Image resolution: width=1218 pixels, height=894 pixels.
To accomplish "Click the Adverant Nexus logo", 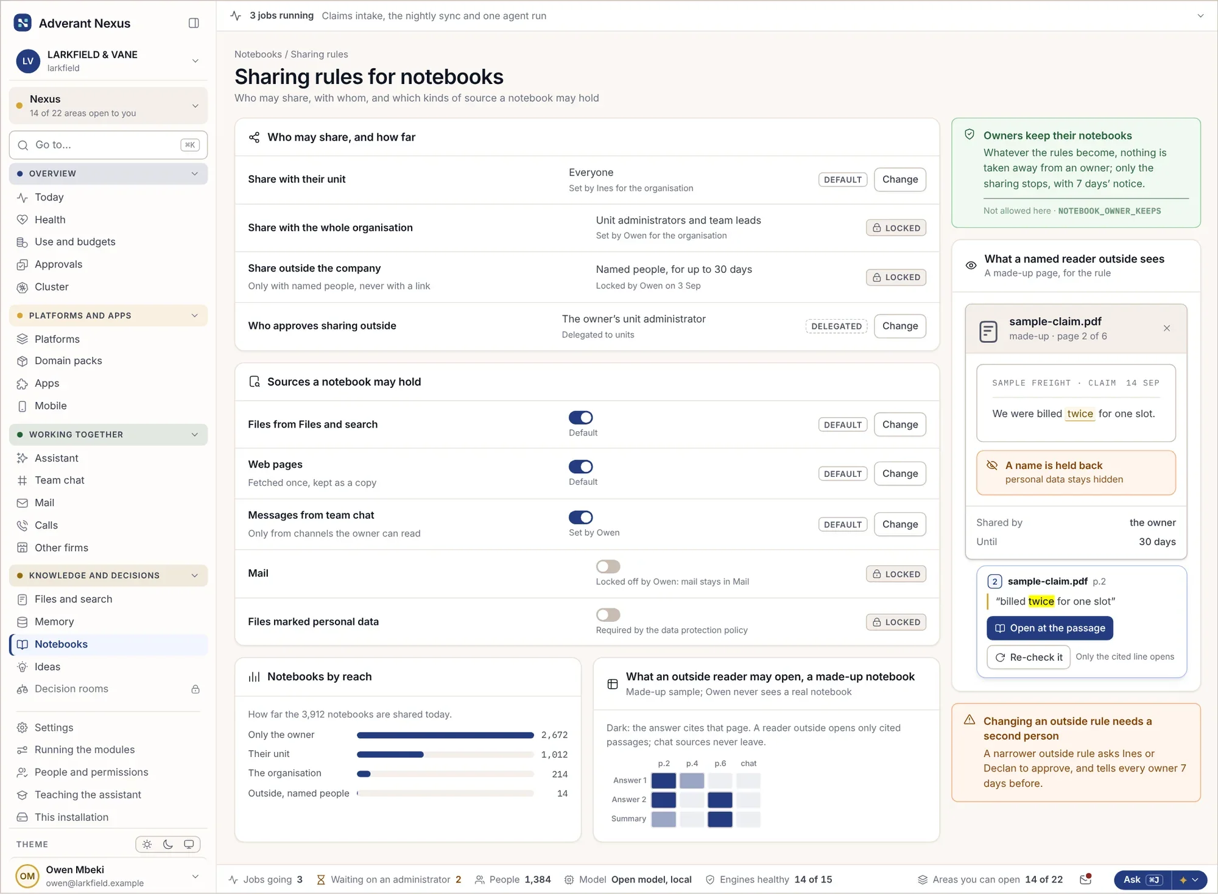I will (x=23, y=23).
